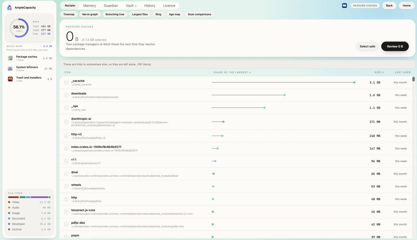The width and height of the screenshot is (417, 240).
Task: Click the Video file type red dot
Action: (9, 202)
